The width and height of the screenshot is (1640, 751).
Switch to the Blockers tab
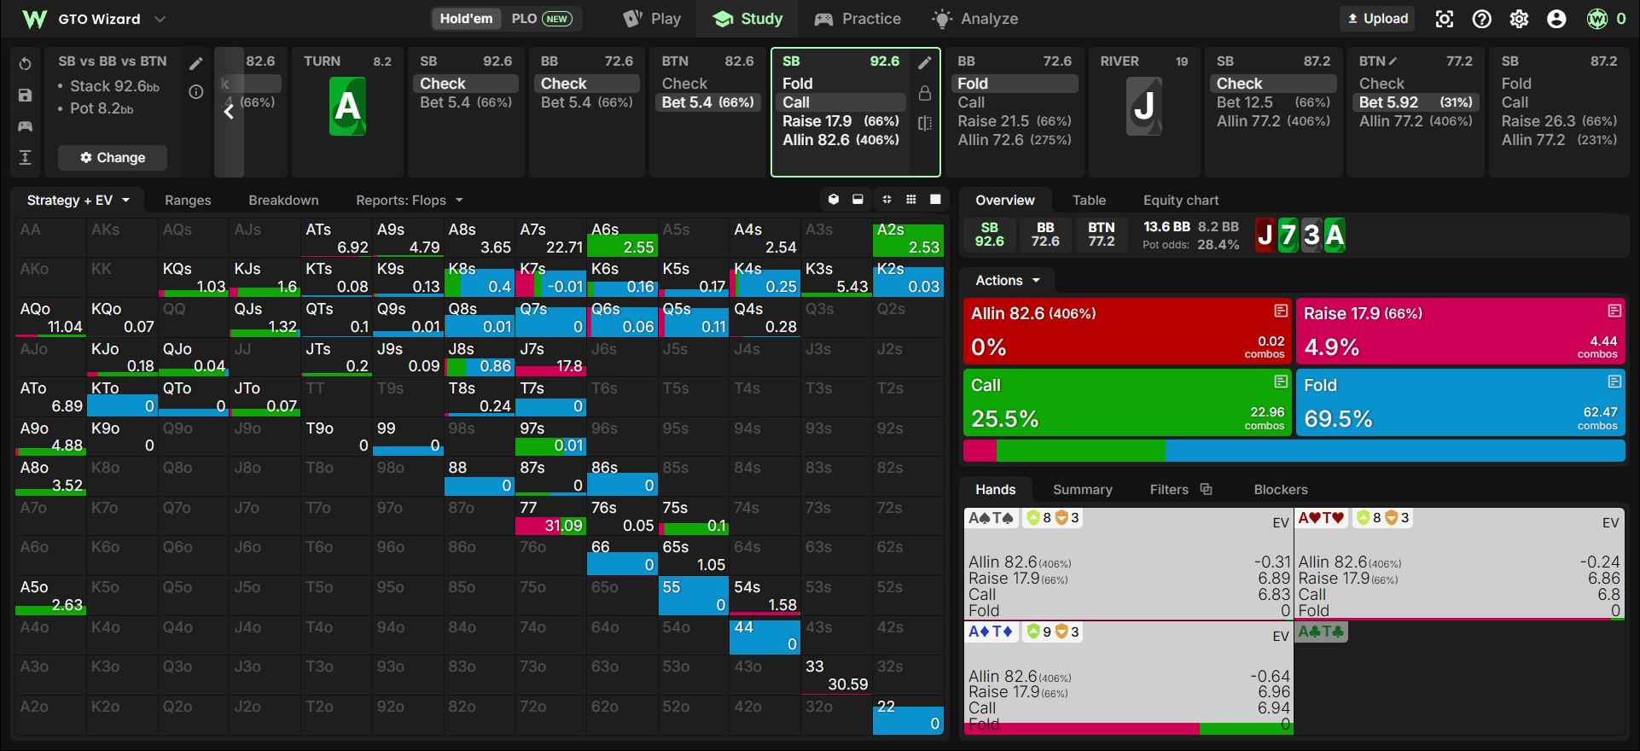click(1281, 489)
